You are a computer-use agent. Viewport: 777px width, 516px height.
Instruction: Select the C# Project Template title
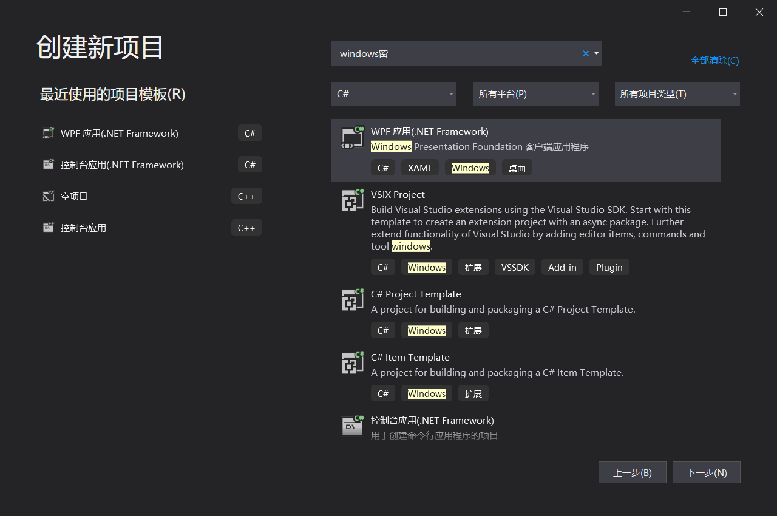pos(416,294)
